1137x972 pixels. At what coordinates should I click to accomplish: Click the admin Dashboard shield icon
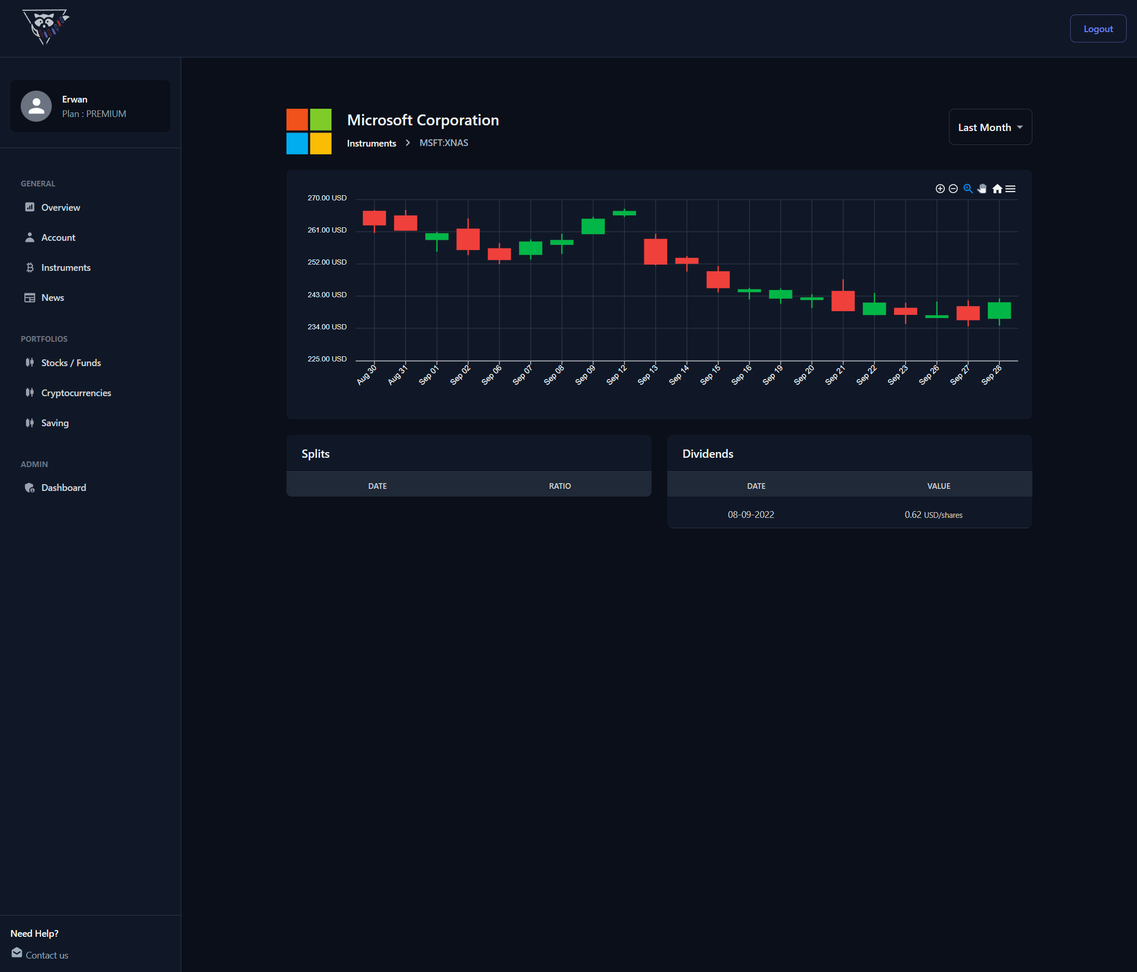point(30,488)
